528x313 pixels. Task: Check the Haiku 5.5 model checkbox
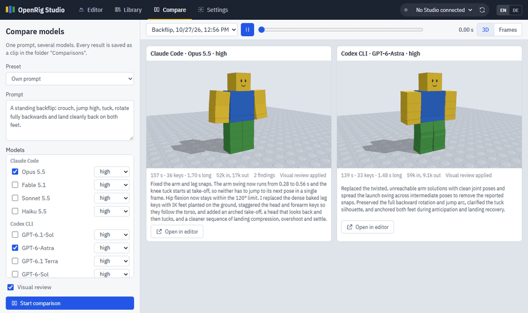[15, 211]
